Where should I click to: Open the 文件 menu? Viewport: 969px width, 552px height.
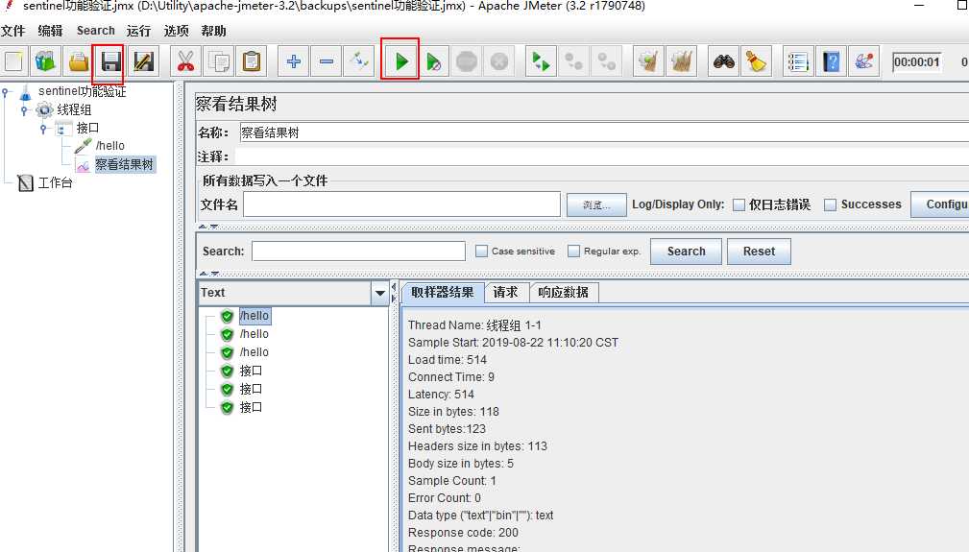(x=13, y=31)
